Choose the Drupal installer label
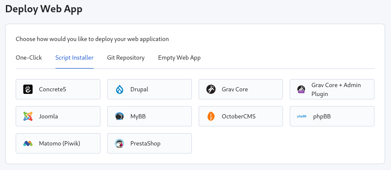 (x=139, y=89)
